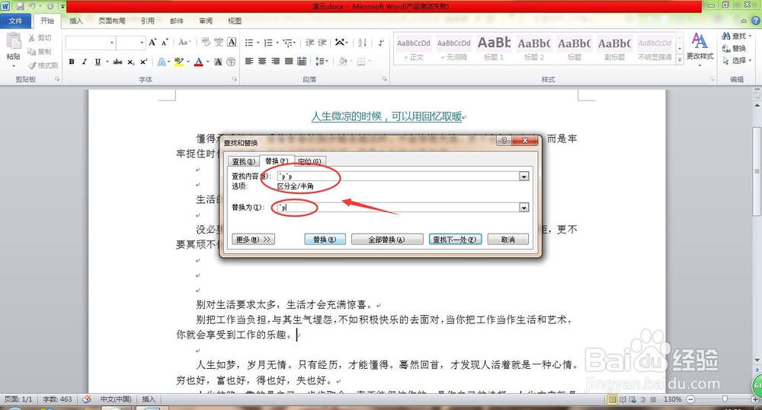Click the spell check status bar icon
762x410 pixels.
pyautogui.click(x=87, y=399)
